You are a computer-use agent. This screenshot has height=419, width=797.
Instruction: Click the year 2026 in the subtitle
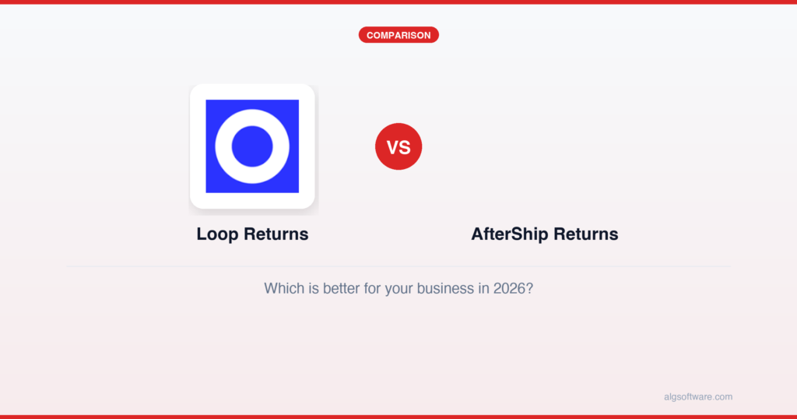tap(508, 288)
